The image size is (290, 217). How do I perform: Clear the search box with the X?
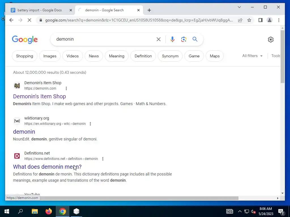(159, 39)
